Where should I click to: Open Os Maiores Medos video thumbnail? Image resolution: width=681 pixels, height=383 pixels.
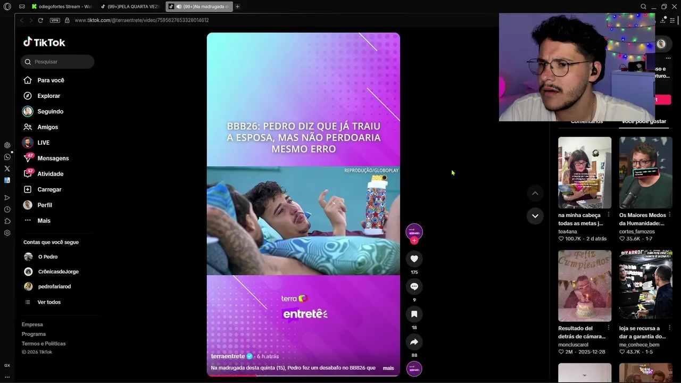[646, 173]
